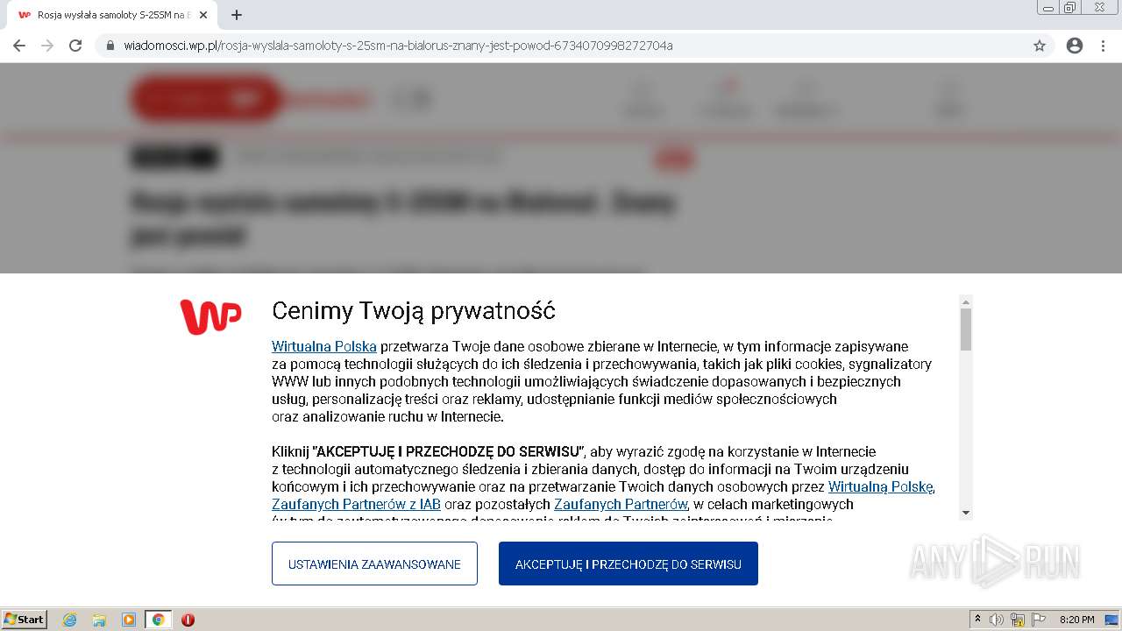1122x631 pixels.
Task: Open the Windows Start menu
Action: pos(24,620)
